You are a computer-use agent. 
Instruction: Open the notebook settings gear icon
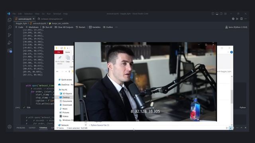click(x=233, y=19)
